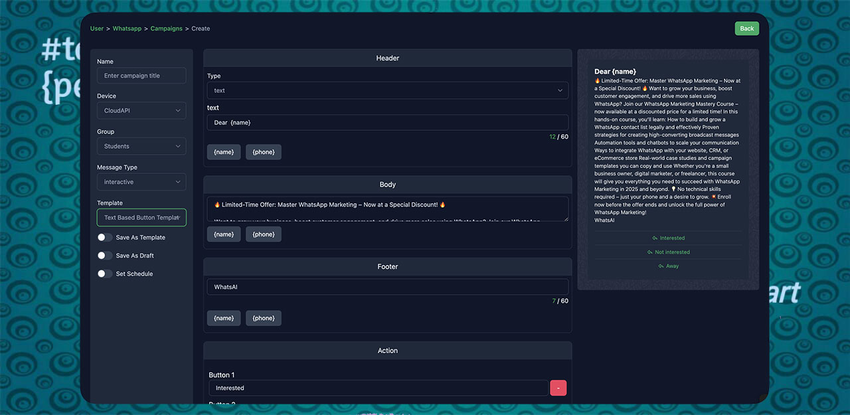Image resolution: width=850 pixels, height=415 pixels.
Task: Open the Message Type dropdown
Action: pos(141,182)
